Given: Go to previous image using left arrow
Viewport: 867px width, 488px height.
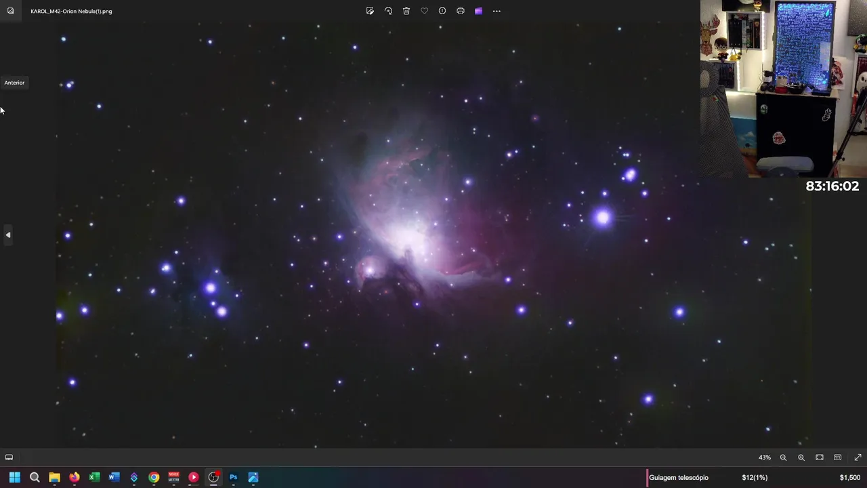Looking at the screenshot, I should [x=8, y=235].
